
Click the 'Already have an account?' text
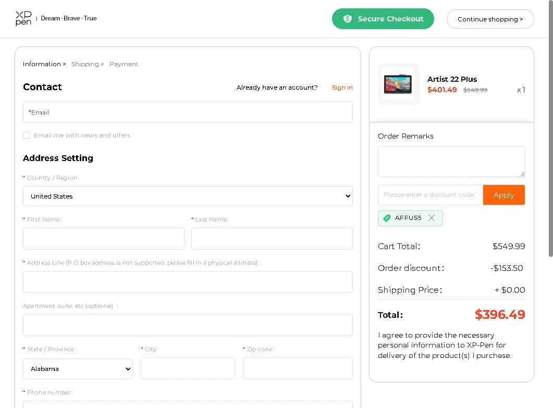click(277, 88)
